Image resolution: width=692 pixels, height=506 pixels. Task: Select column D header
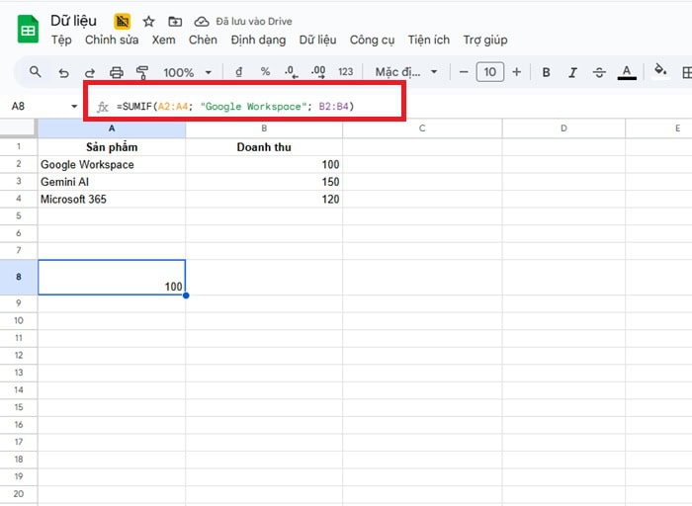pyautogui.click(x=563, y=128)
